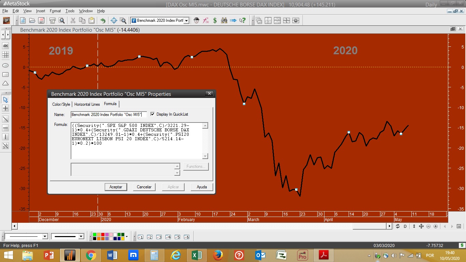Image resolution: width=466 pixels, height=262 pixels.
Task: Expand the Indicator QuickList dropdown
Action: click(x=186, y=20)
